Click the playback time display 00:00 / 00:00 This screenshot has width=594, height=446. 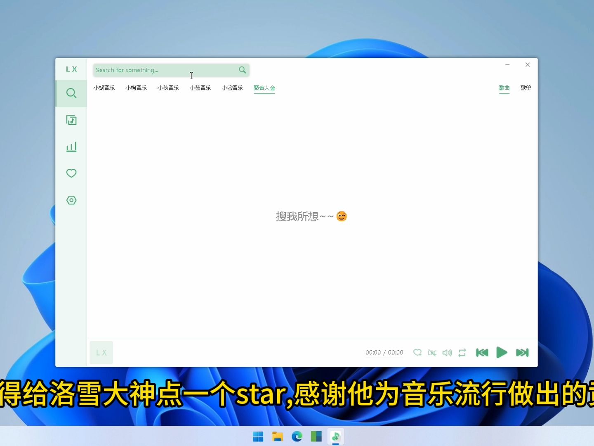point(384,352)
